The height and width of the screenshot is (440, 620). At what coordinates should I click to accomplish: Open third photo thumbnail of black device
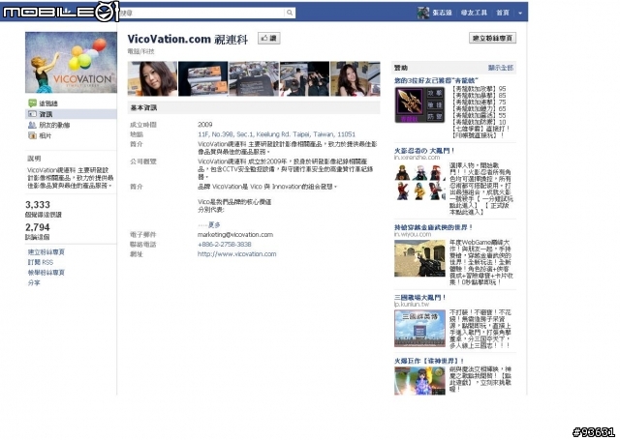coord(254,78)
